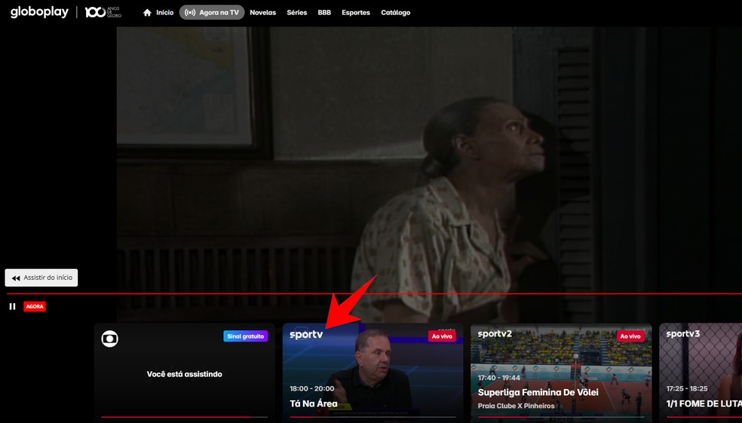Image resolution: width=742 pixels, height=423 pixels.
Task: Click the red playback progress bar
Action: [x=374, y=294]
